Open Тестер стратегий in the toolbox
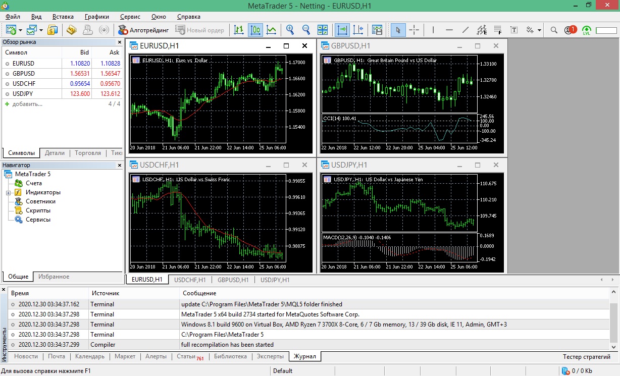 pos(587,357)
